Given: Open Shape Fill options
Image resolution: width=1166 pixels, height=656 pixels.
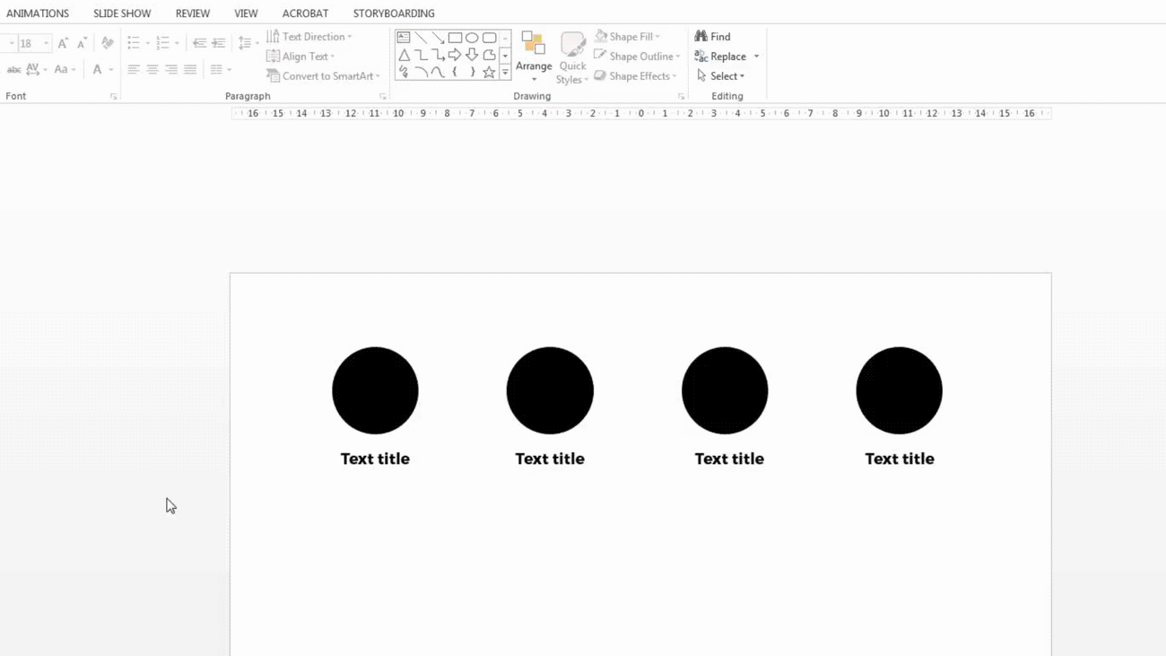Looking at the screenshot, I should tap(627, 37).
